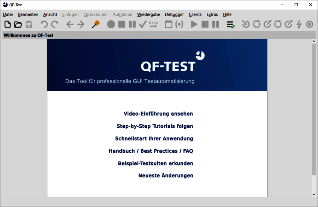This screenshot has width=318, height=207.
Task: Click the Willkommen zu QF-Test heading
Action: pos(28,35)
